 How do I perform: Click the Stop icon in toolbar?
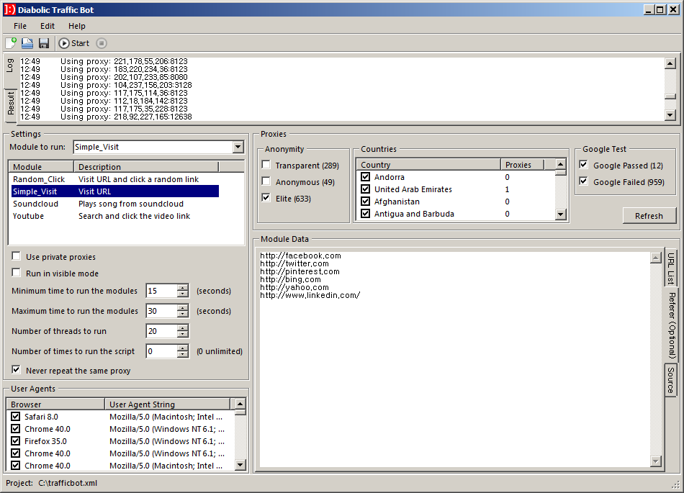[102, 43]
